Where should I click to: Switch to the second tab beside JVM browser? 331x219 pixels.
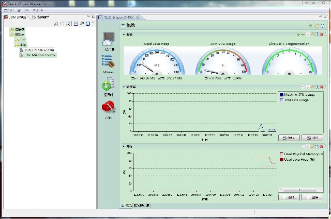click(40, 17)
